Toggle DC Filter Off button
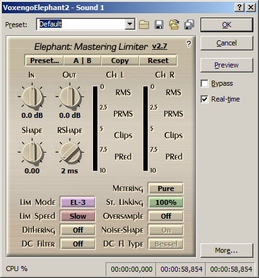 point(78,244)
